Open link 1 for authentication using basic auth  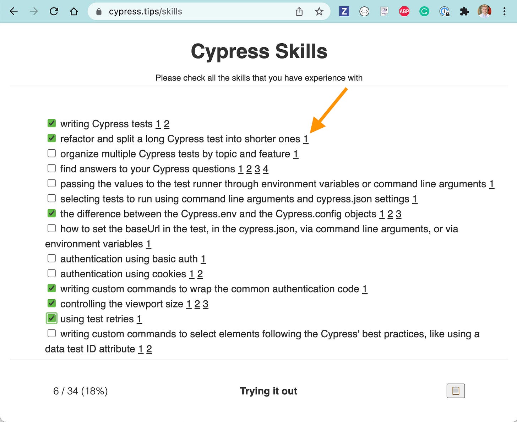[203, 259]
